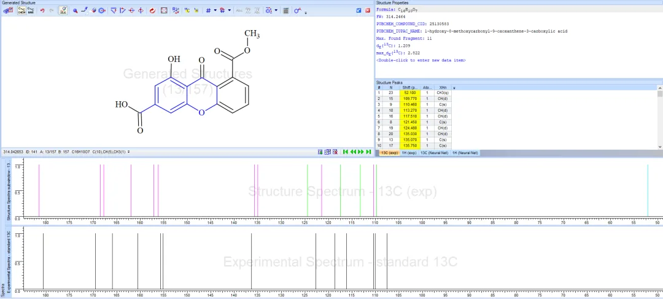Image resolution: width=663 pixels, height=299 pixels.
Task: Click the leftmost structure-set icon in toolbar
Action: pyautogui.click(x=8, y=10)
